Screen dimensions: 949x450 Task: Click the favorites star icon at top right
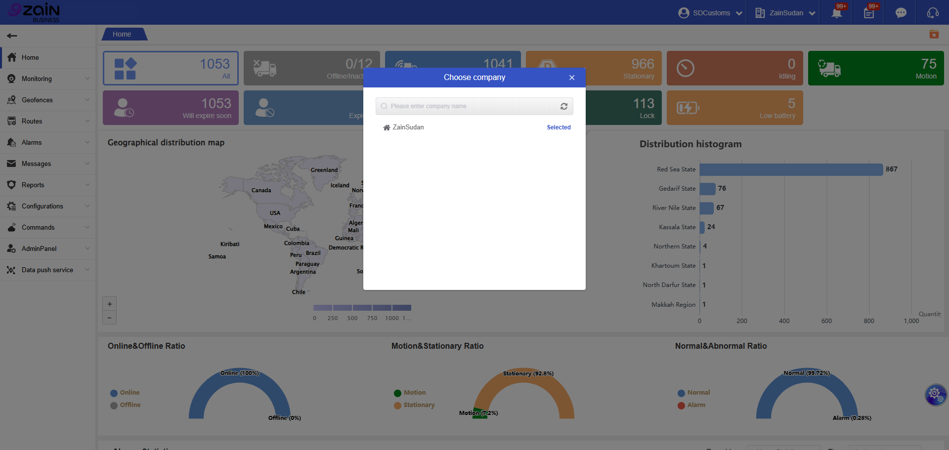click(x=934, y=34)
